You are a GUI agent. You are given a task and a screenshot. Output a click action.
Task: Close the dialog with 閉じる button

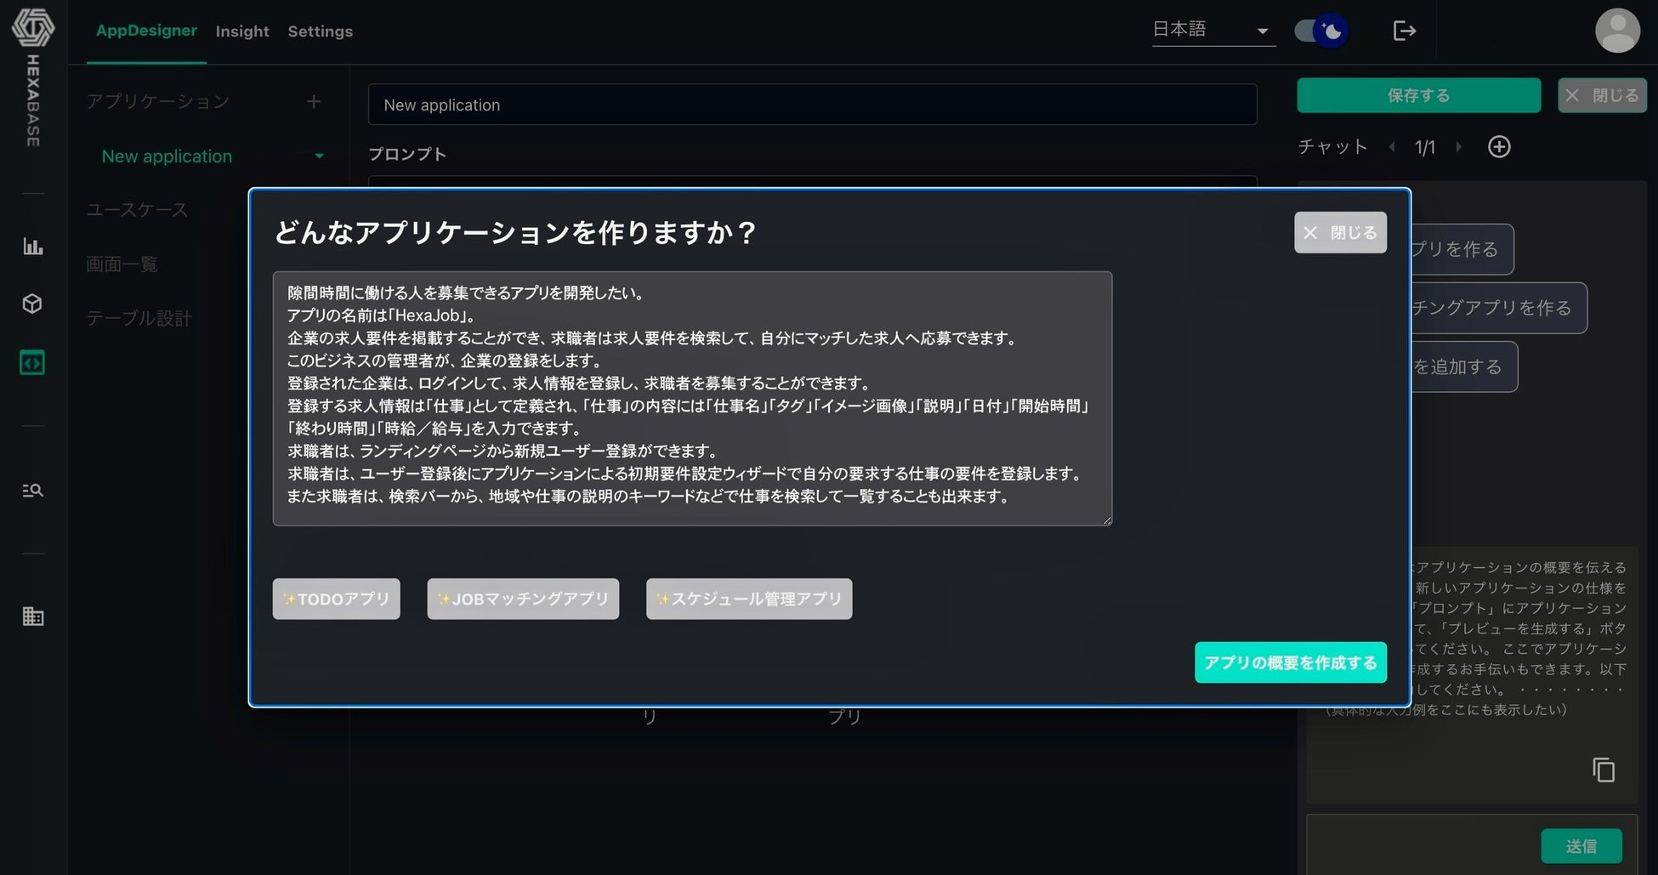[x=1340, y=232]
